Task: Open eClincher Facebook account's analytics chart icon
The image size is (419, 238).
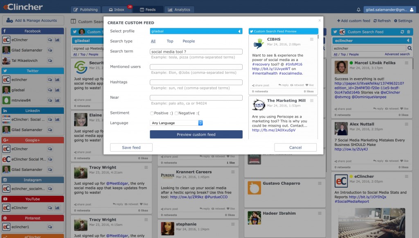Action: tap(57, 40)
